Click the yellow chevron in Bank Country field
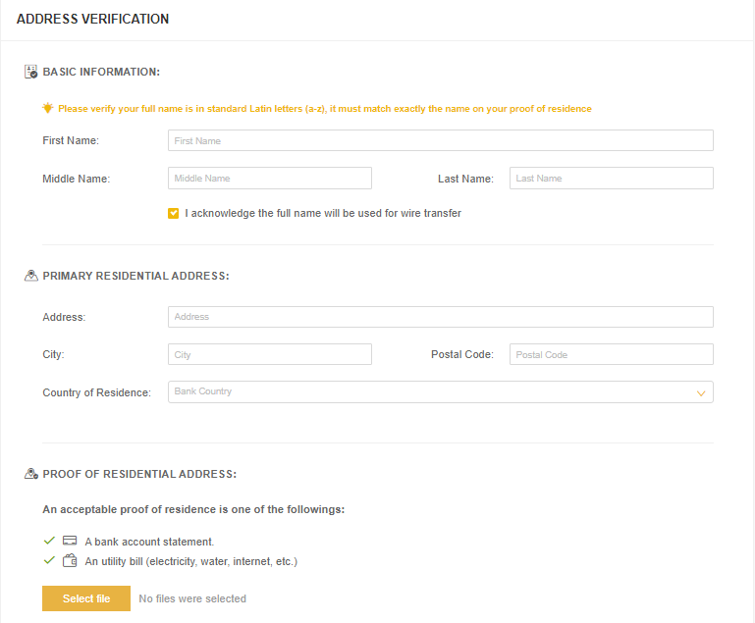 click(x=701, y=393)
